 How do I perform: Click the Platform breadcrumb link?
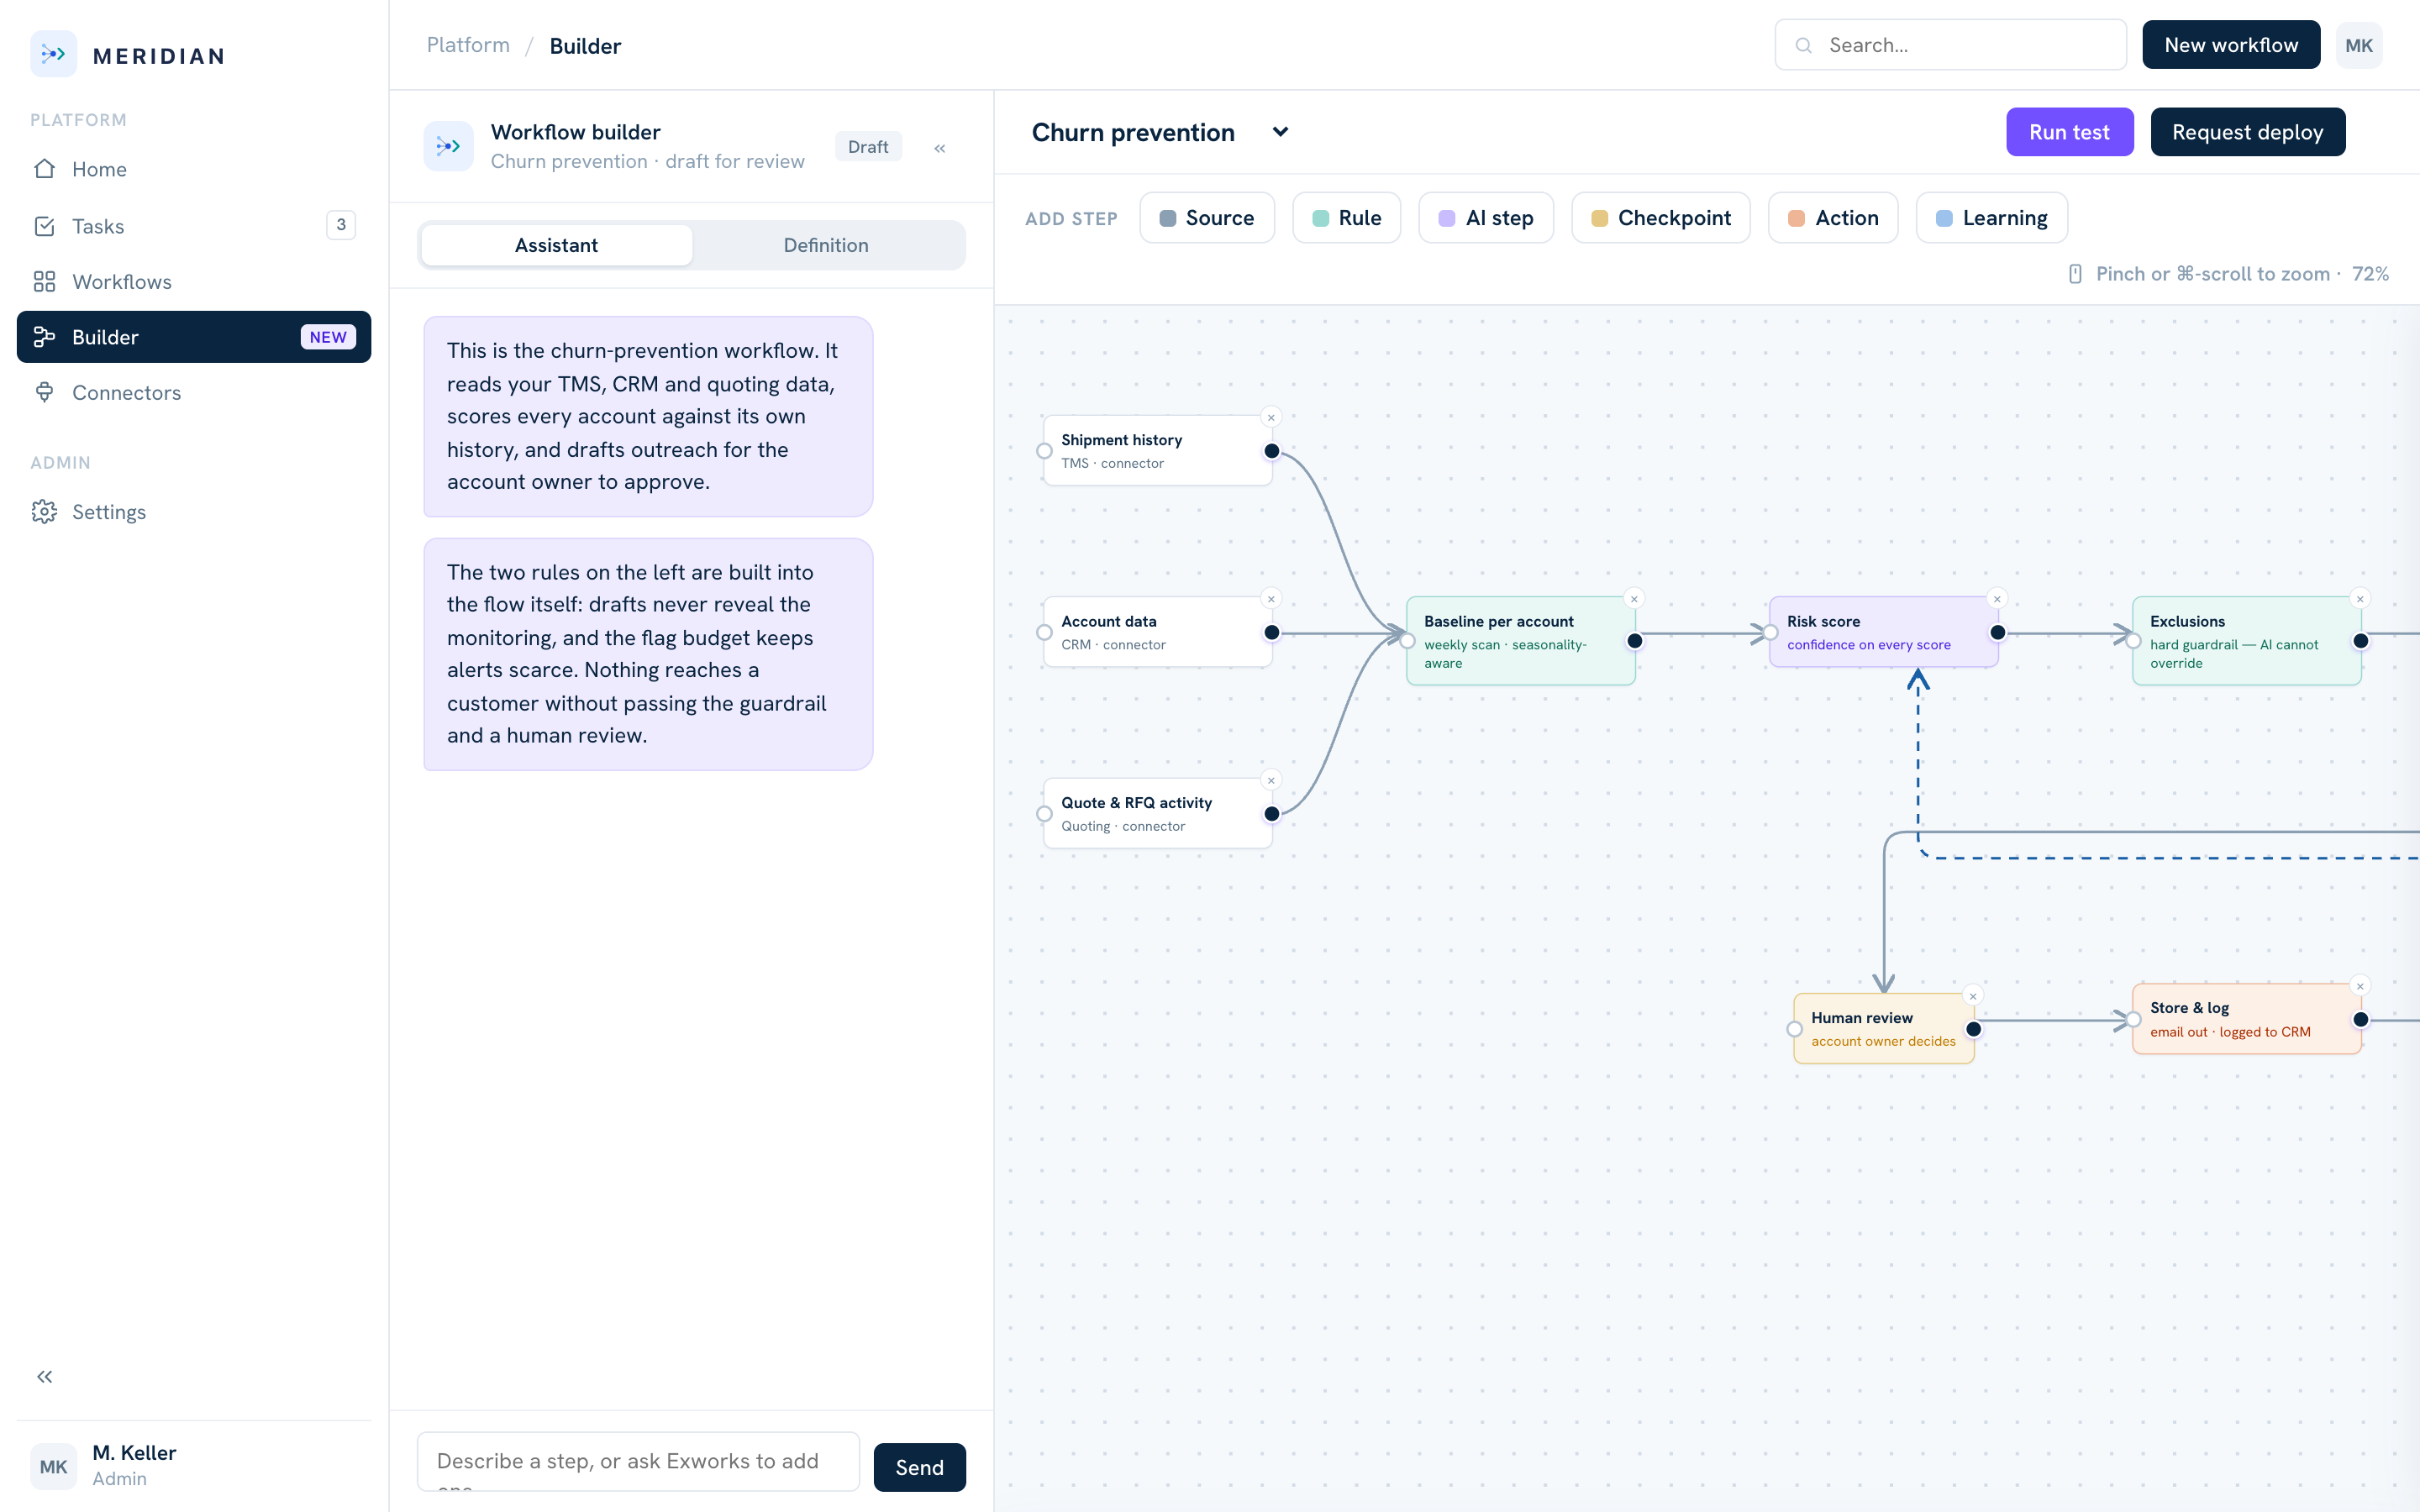coord(468,45)
